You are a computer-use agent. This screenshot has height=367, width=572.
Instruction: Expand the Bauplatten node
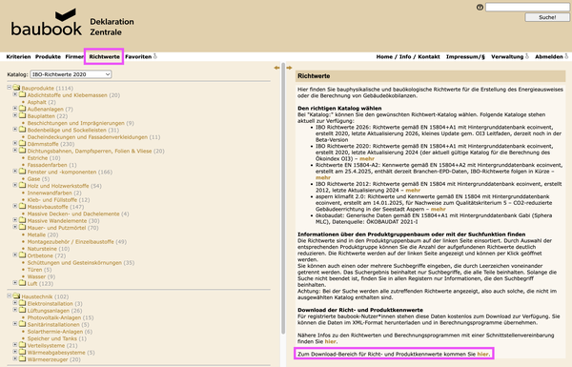pos(15,115)
